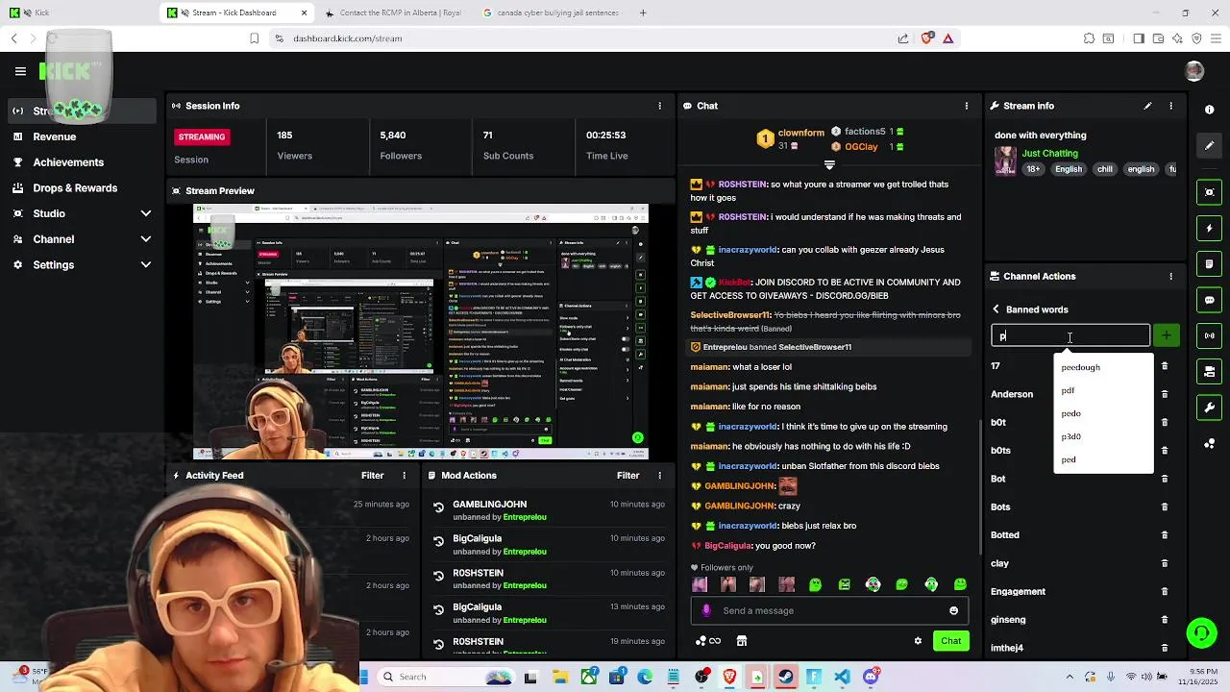Open the user profile avatar at top right
The width and height of the screenshot is (1230, 692).
[1194, 71]
